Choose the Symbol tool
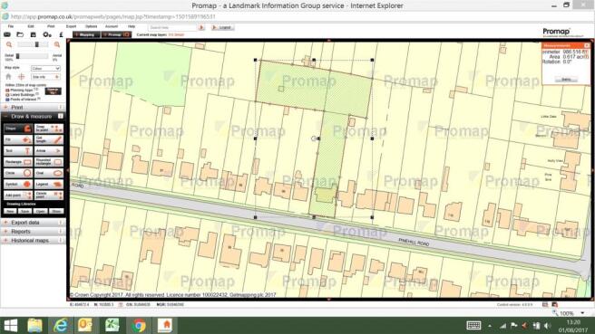The height and width of the screenshot is (334, 595). [x=18, y=184]
